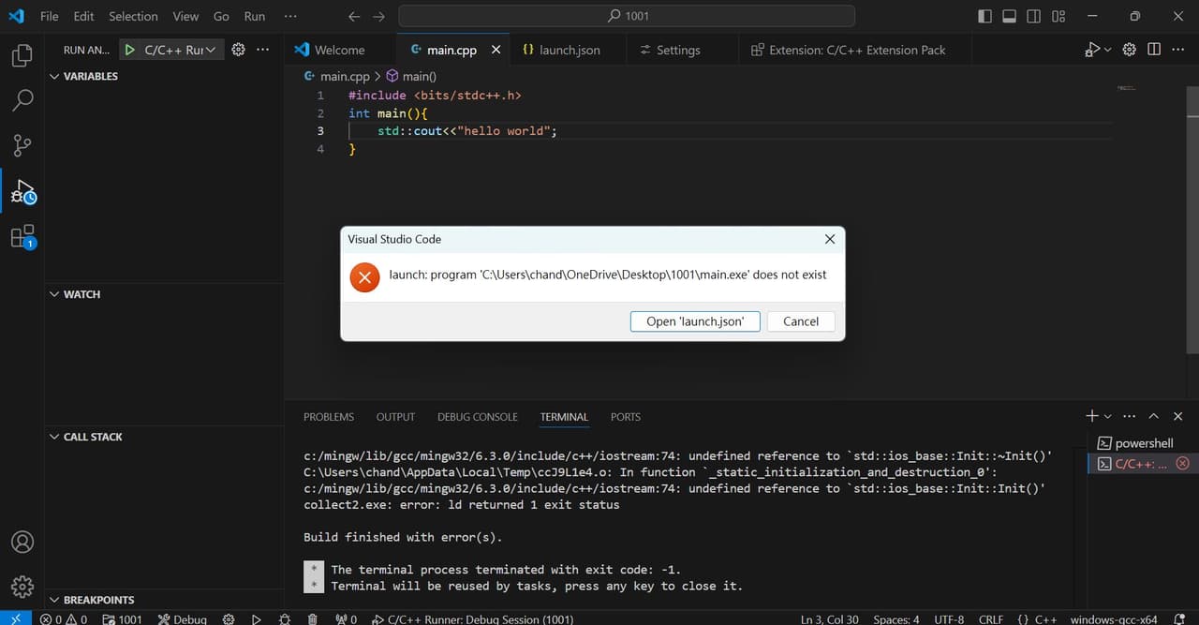
Task: Click the command center search box
Action: click(626, 16)
